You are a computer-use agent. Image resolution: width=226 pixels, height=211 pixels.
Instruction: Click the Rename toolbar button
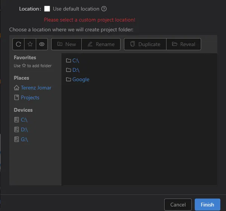[101, 44]
